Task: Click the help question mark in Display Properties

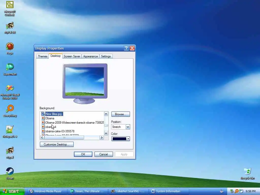Action: tap(126, 48)
